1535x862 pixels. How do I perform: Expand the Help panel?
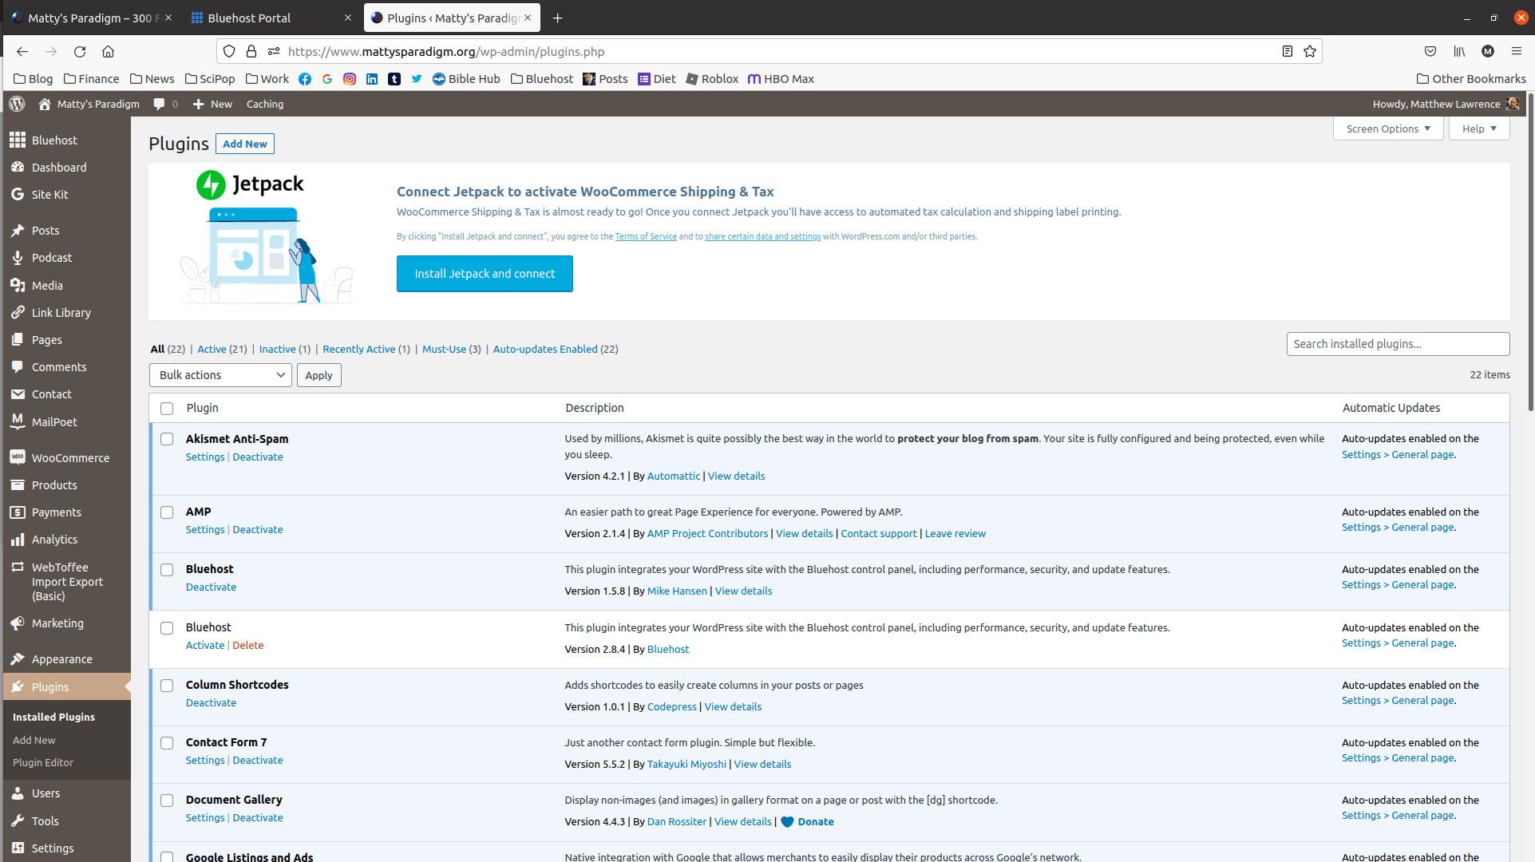(x=1478, y=129)
